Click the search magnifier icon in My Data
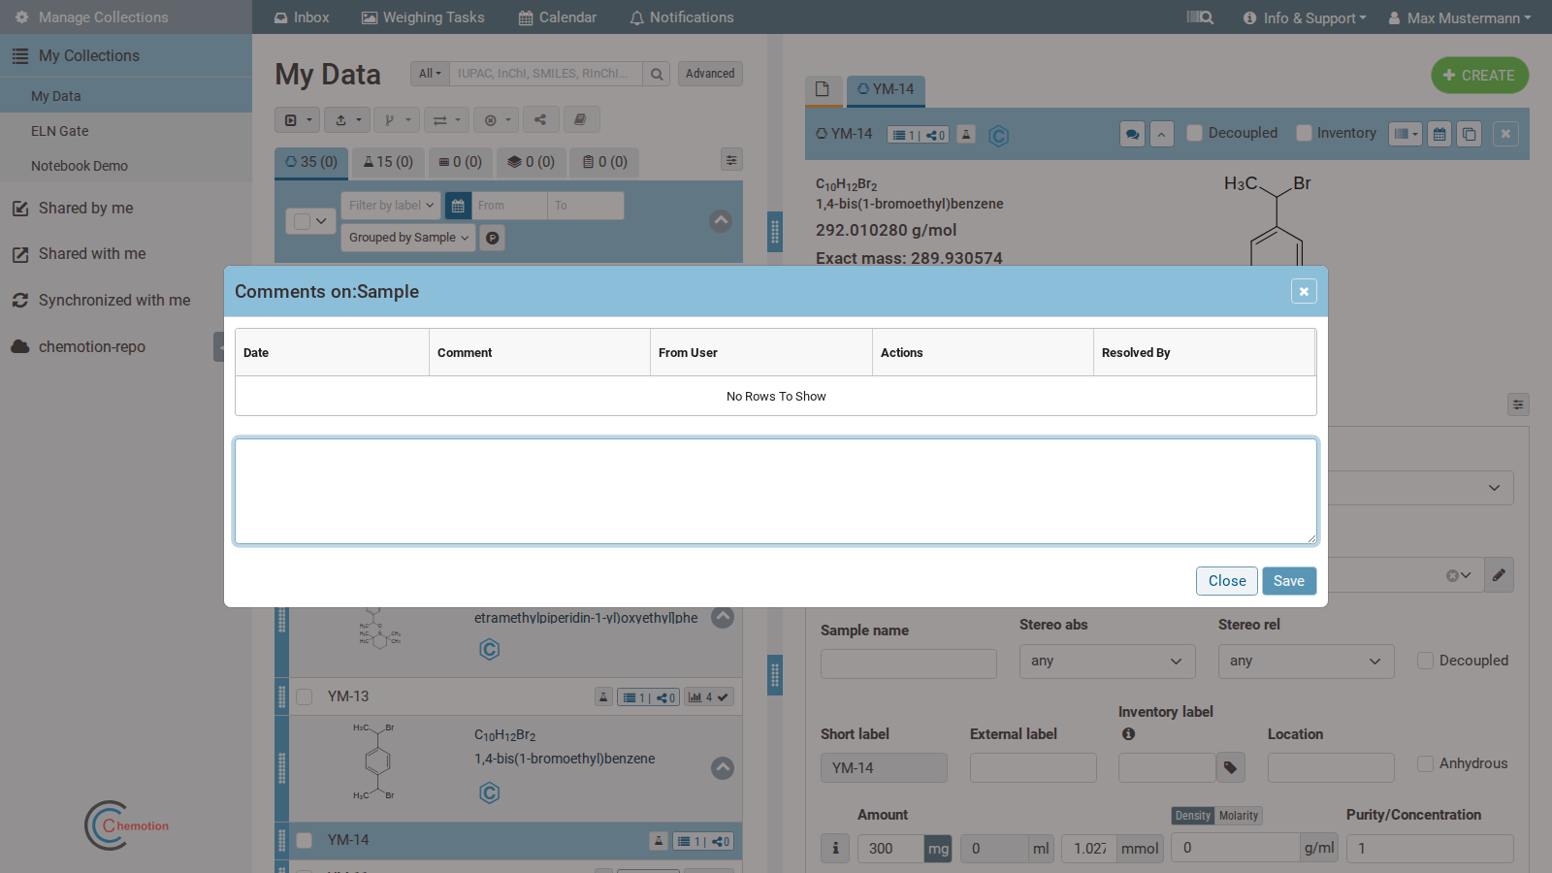 [657, 74]
